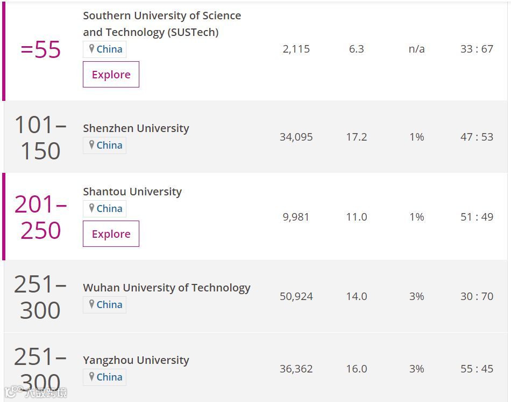The width and height of the screenshot is (511, 402).
Task: Click the 30 : 70 ratio for Wuhan University
Action: [x=477, y=296]
